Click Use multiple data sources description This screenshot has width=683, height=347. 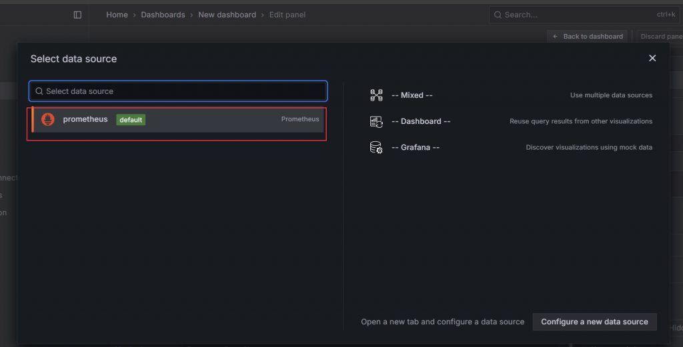(611, 95)
